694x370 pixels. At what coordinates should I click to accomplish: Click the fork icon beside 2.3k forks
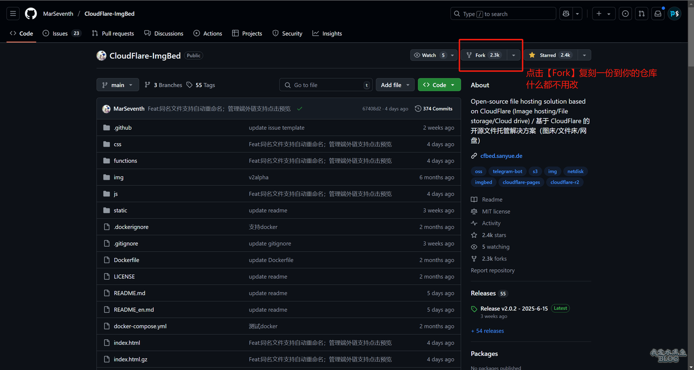(474, 259)
